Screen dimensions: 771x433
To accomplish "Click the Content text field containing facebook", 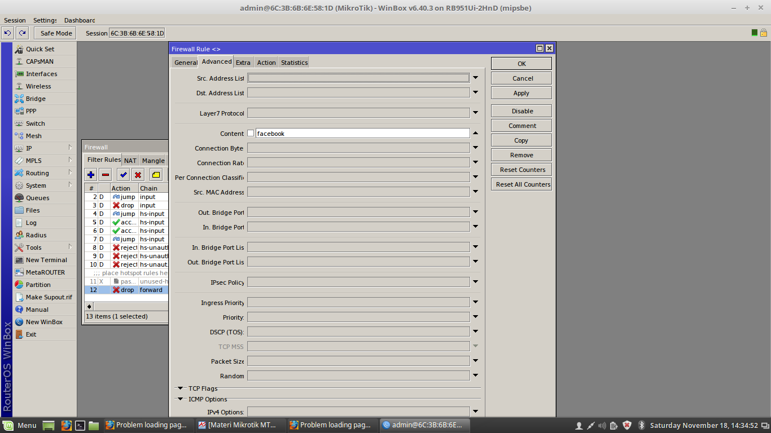I will (x=362, y=134).
